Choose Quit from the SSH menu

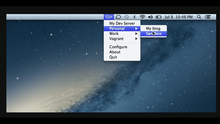click(122, 57)
